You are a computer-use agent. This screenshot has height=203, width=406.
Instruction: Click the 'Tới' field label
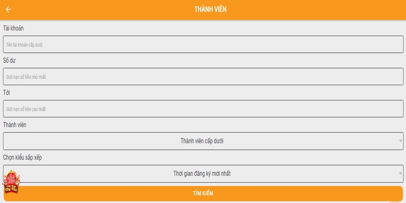click(x=7, y=93)
